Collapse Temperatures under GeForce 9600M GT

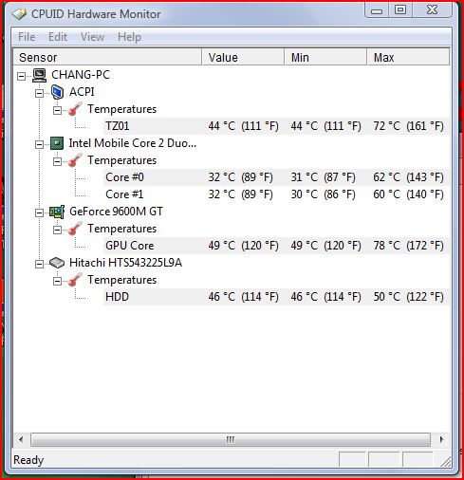tap(57, 230)
